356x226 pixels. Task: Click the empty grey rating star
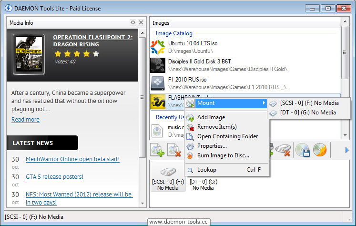[x=96, y=54]
